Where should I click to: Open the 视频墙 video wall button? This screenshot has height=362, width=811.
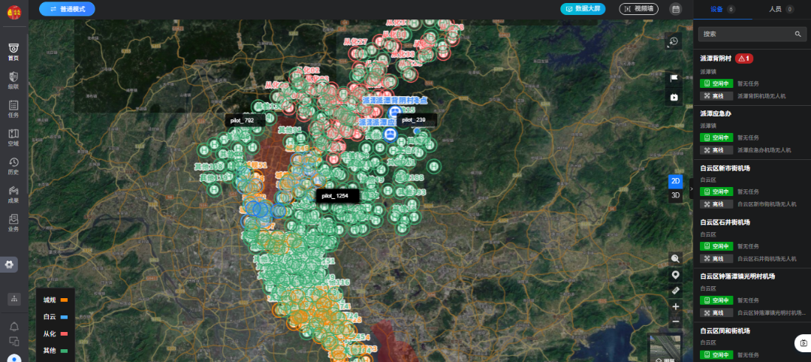click(638, 9)
